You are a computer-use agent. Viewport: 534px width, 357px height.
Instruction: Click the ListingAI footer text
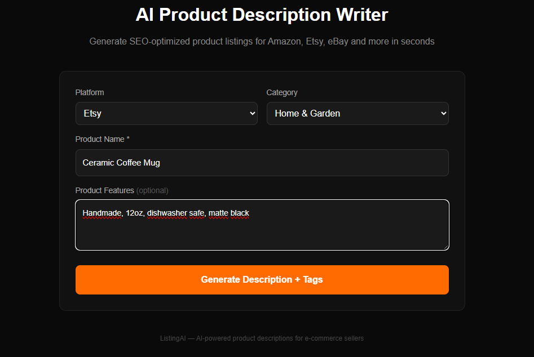pyautogui.click(x=262, y=338)
